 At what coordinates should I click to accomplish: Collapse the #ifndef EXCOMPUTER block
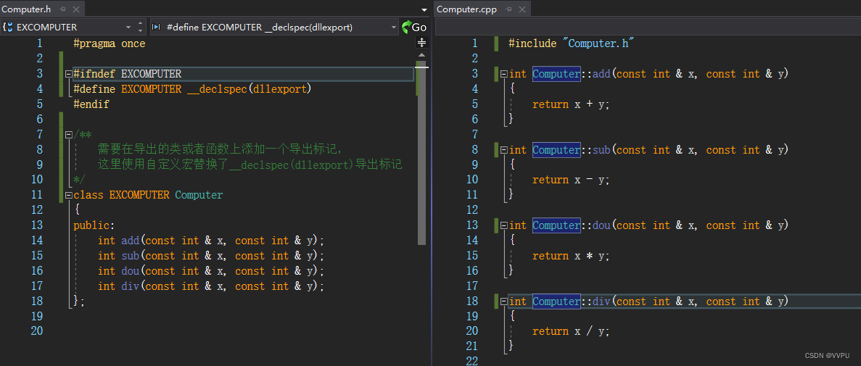[68, 73]
